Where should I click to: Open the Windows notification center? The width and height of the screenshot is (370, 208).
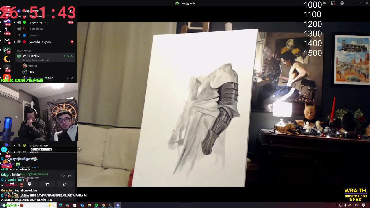click(x=364, y=205)
